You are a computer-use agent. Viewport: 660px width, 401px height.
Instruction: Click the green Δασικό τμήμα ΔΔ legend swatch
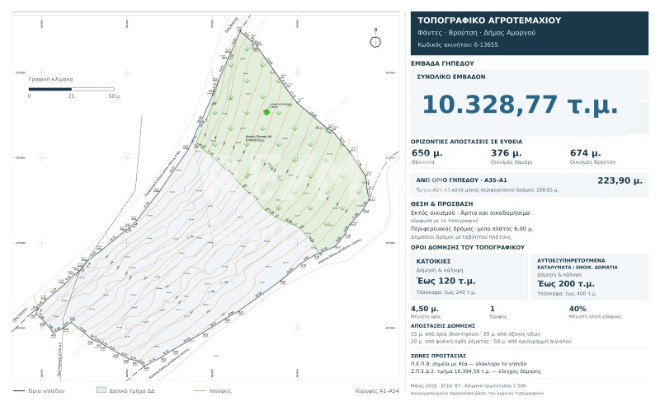point(101,390)
